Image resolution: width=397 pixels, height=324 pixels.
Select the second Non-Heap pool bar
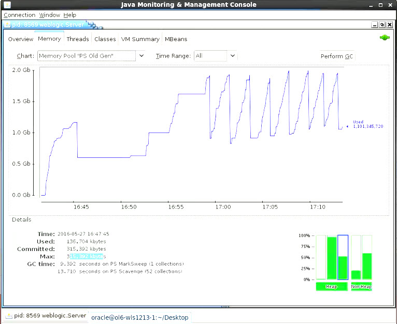click(x=367, y=257)
